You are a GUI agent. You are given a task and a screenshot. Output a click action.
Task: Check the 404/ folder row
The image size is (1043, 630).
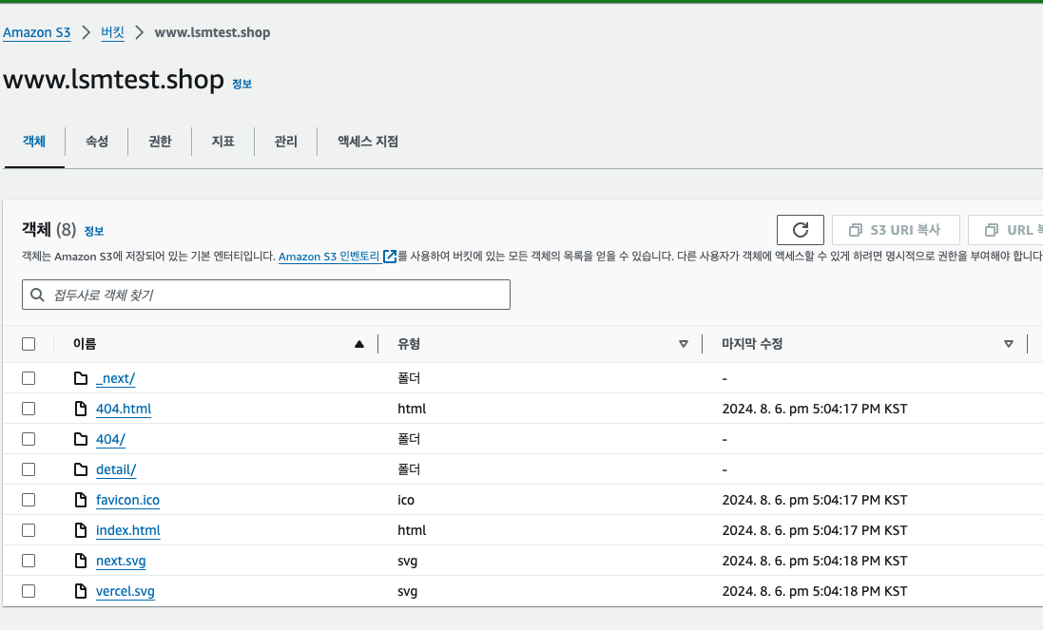[x=29, y=439]
